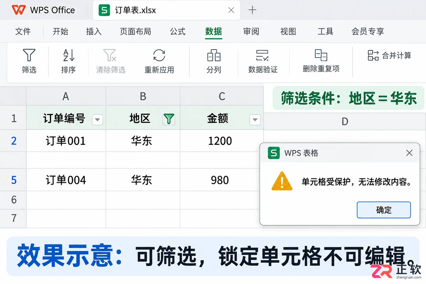426x284 pixels.
Task: Open the 文件 menu
Action: pyautogui.click(x=23, y=31)
